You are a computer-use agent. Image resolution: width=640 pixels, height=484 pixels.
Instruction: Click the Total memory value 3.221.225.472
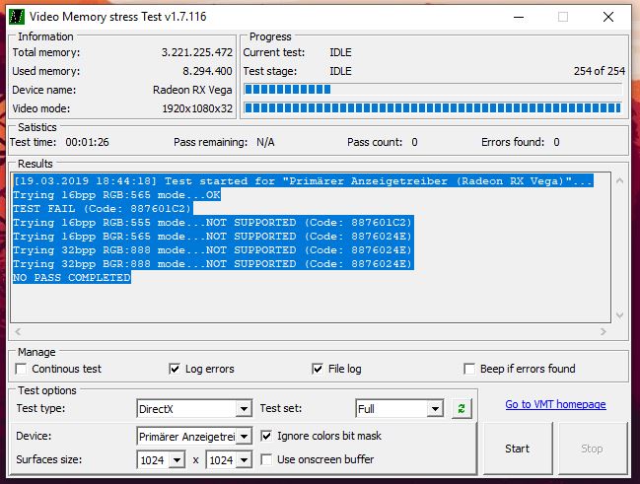click(x=197, y=52)
